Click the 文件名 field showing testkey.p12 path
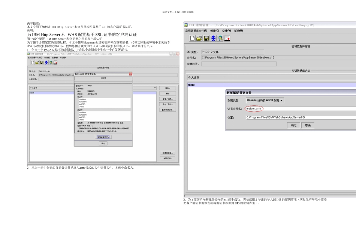Viewport: 356px width, 252px height. 278,57
